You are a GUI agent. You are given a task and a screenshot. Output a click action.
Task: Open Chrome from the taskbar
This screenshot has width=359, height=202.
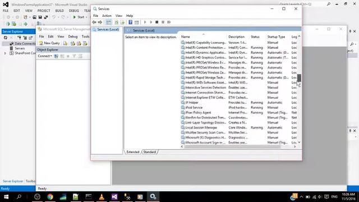(50, 197)
